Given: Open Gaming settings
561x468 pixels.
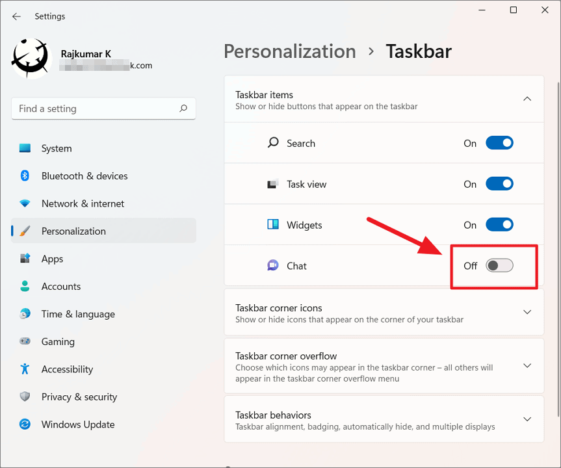Looking at the screenshot, I should tap(23, 341).
